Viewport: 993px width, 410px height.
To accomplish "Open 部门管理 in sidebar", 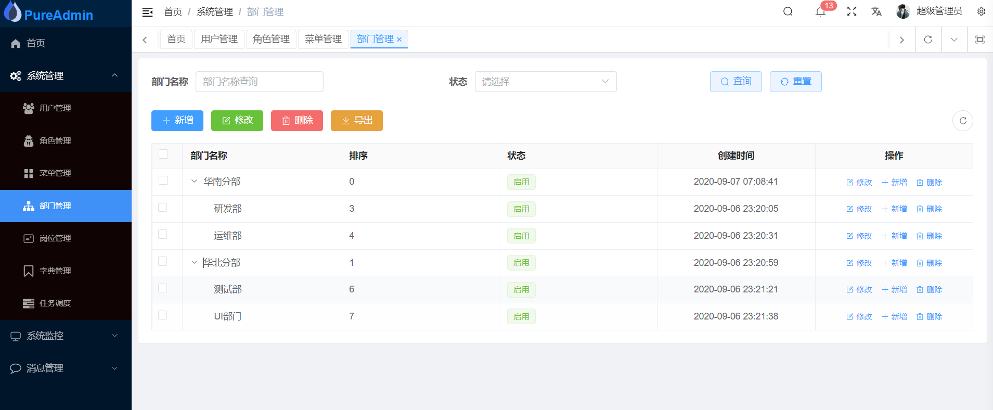I will [x=66, y=206].
